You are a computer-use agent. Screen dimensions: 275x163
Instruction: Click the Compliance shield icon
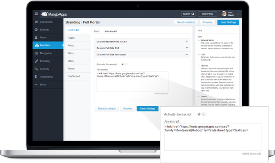[x=36, y=77]
